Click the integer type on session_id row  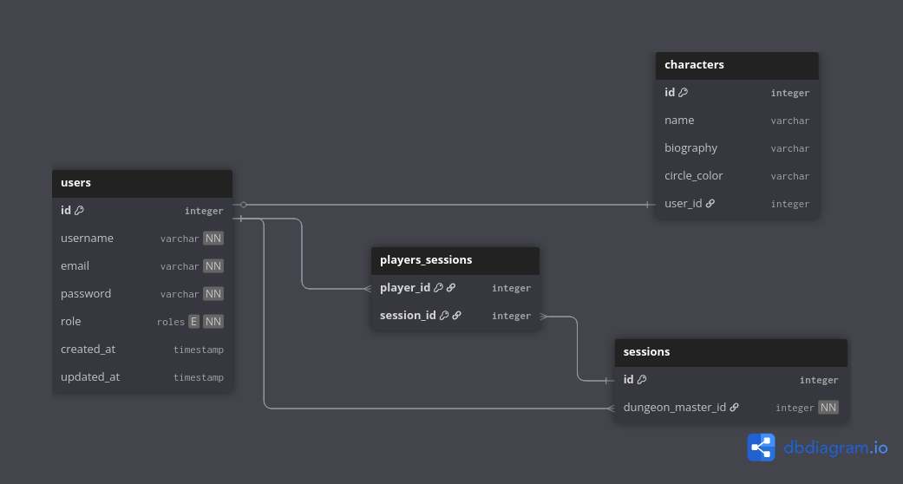coord(512,316)
